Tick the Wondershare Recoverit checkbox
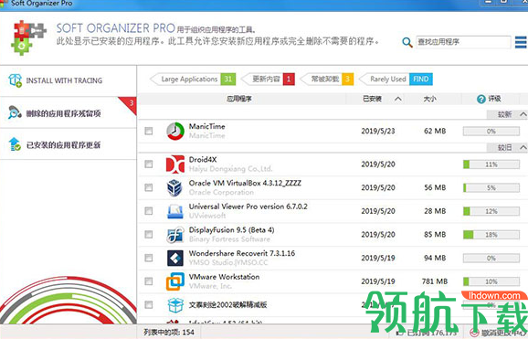528x339 pixels. (149, 258)
